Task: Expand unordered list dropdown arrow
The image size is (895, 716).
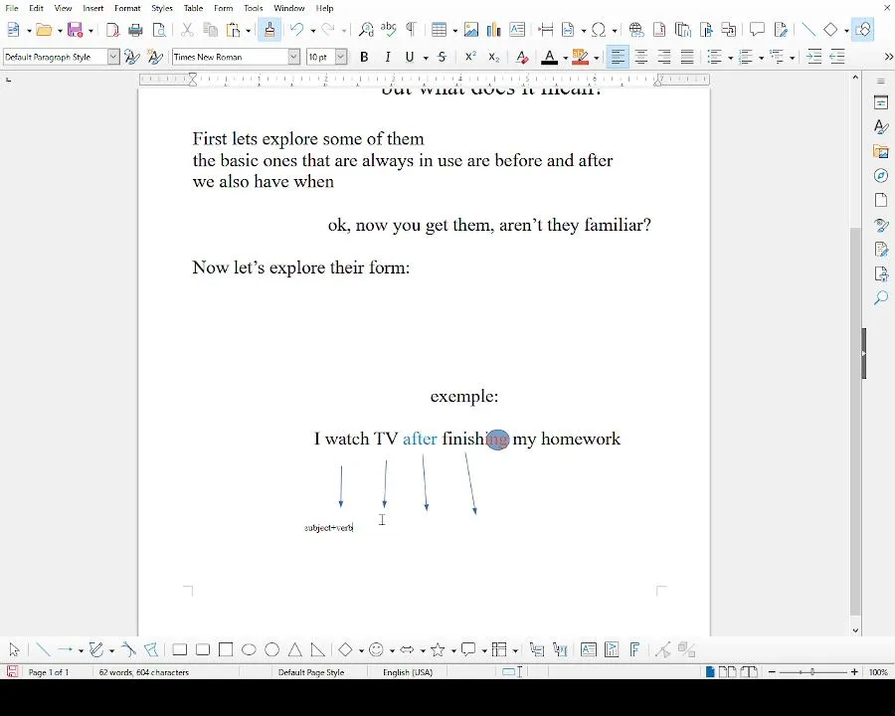Action: click(x=731, y=58)
